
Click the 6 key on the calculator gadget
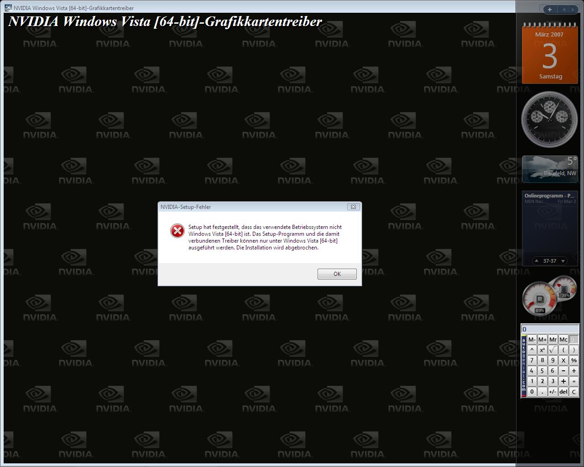pyautogui.click(x=553, y=371)
